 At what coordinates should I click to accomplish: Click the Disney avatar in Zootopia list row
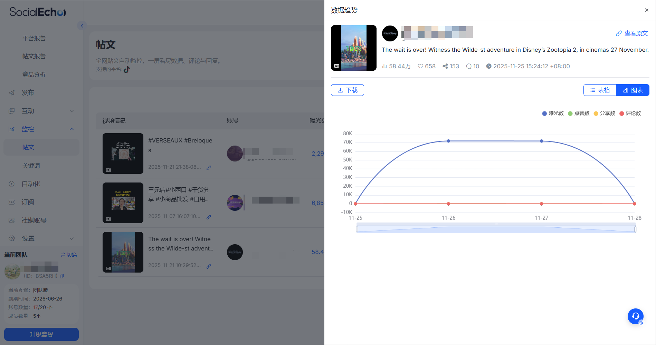tap(235, 252)
